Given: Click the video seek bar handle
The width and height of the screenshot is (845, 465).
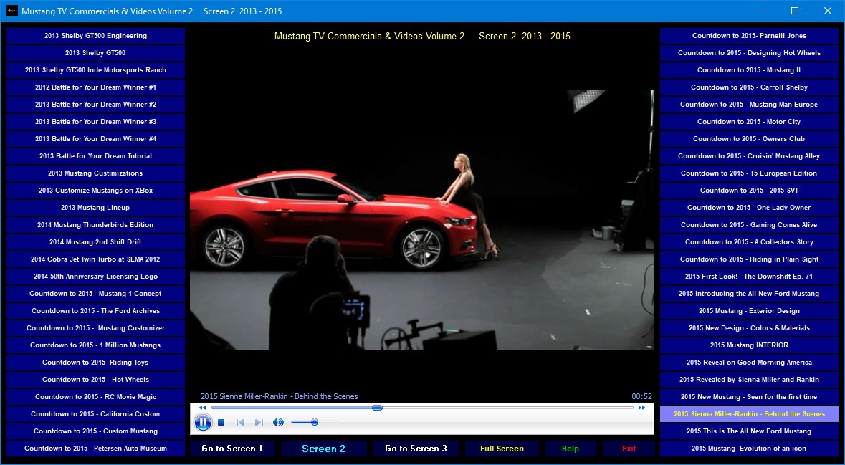Looking at the screenshot, I should point(377,408).
